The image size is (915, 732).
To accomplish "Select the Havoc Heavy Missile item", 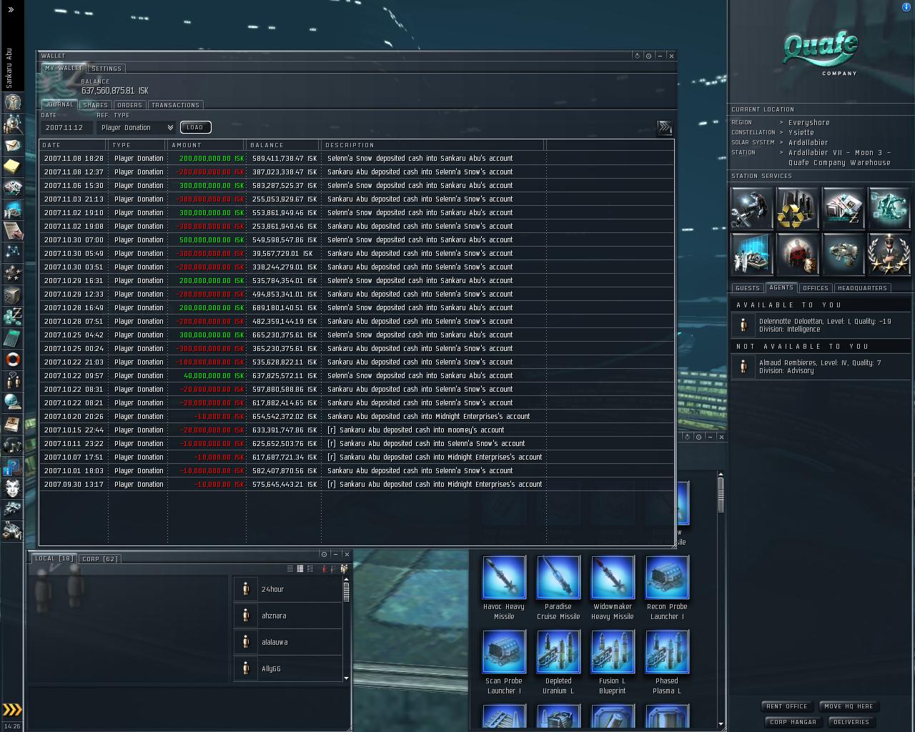I will click(504, 588).
